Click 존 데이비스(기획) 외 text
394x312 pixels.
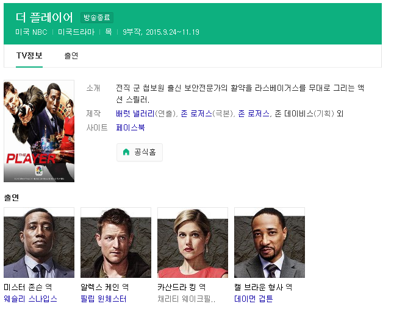[309, 114]
